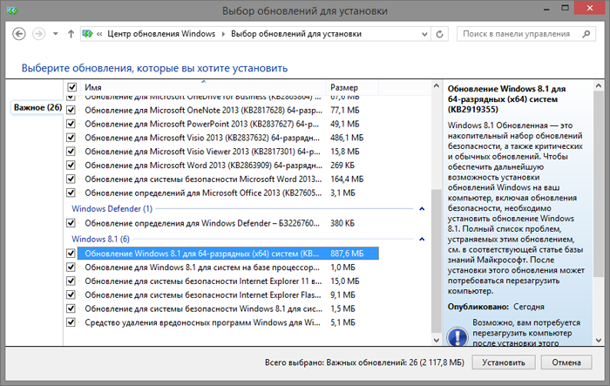
Task: Close the update selection window
Action: pos(590,9)
